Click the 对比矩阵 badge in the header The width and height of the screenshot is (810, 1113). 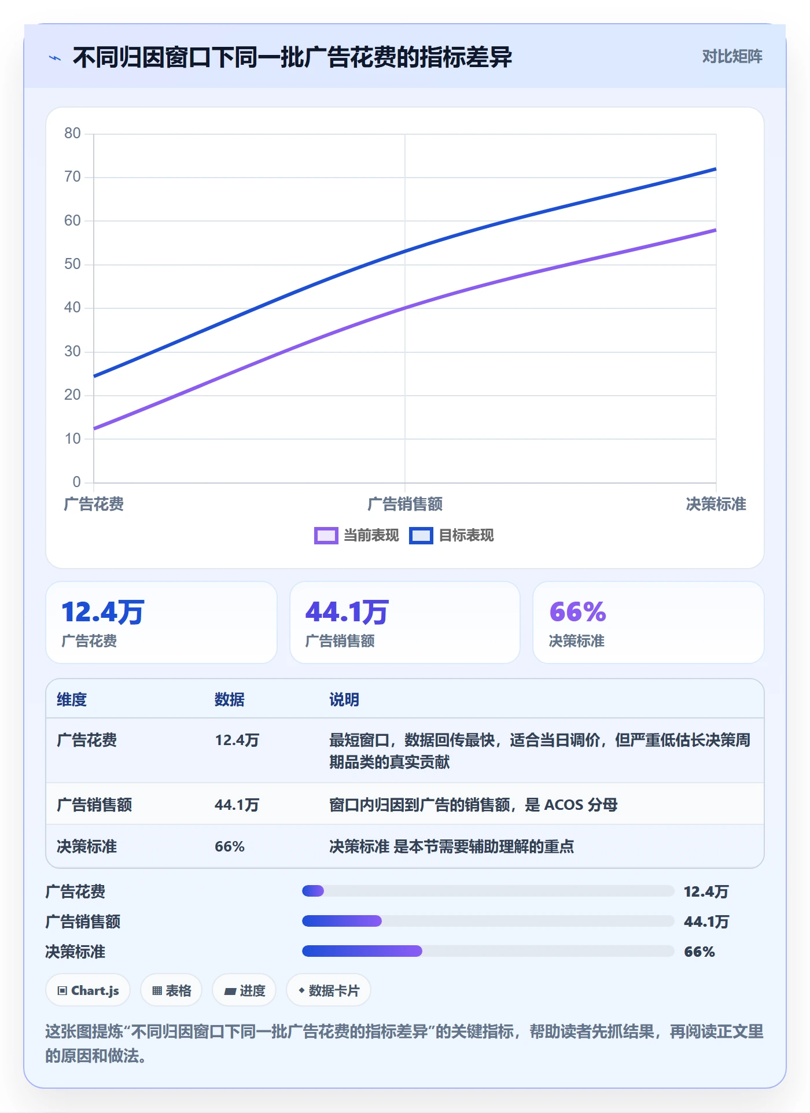(732, 56)
